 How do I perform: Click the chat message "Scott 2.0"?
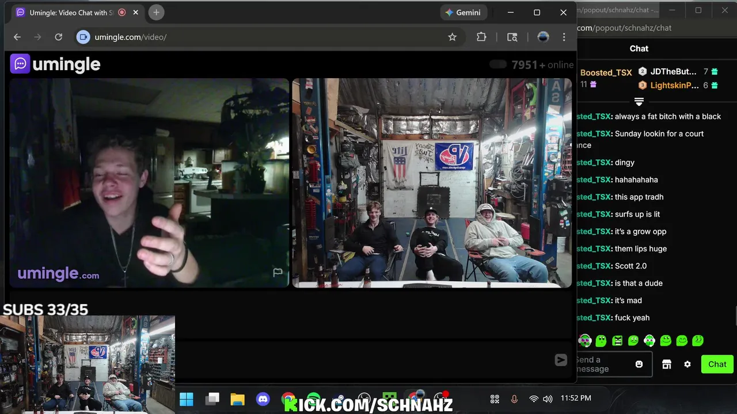tap(630, 266)
